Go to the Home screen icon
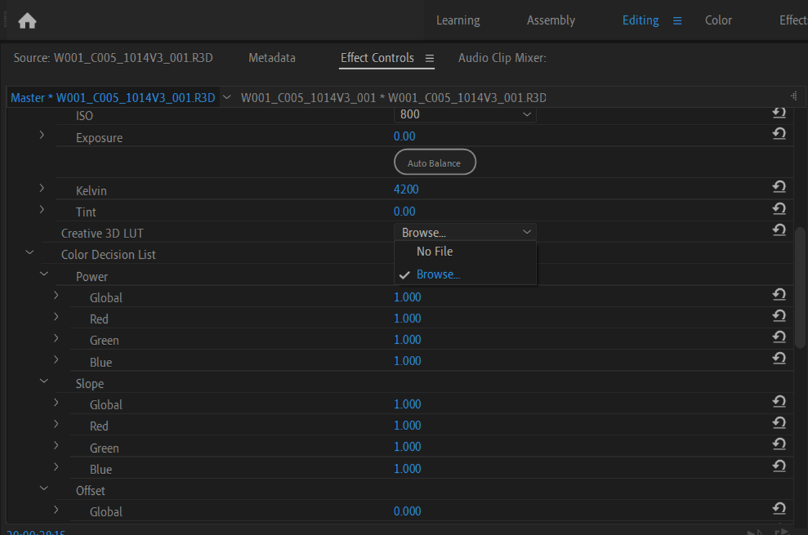 tap(27, 21)
